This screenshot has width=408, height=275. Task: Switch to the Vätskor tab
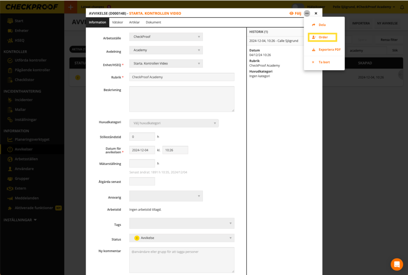click(118, 22)
